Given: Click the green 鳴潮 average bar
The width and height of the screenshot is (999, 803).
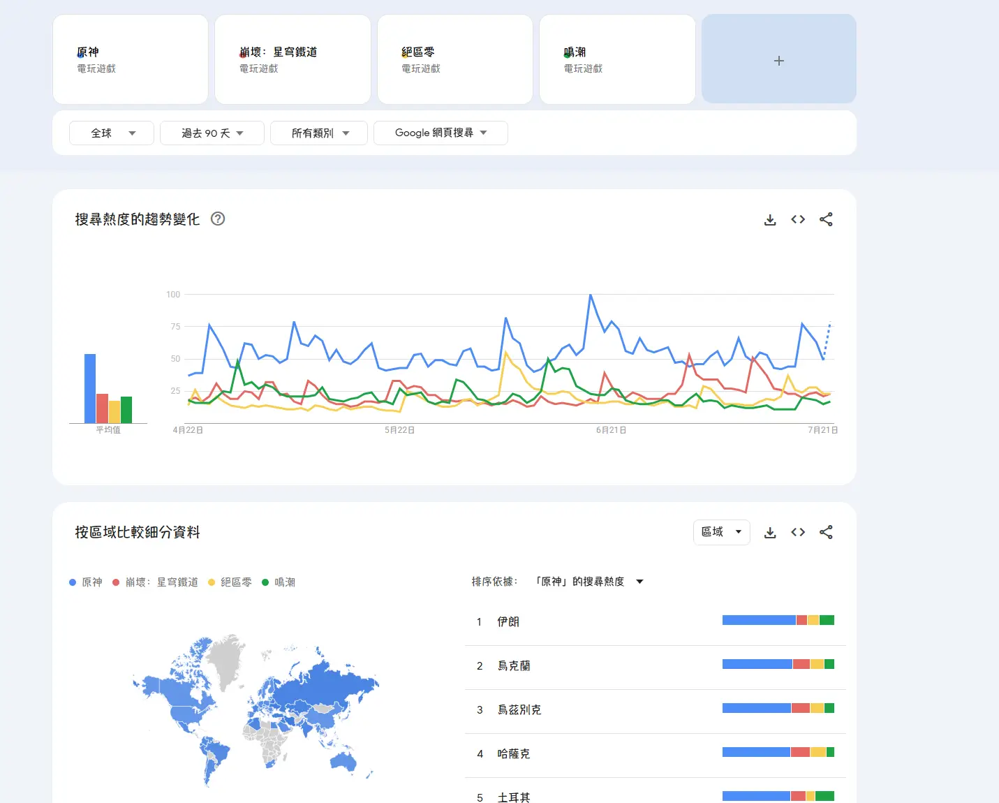Looking at the screenshot, I should [x=126, y=410].
